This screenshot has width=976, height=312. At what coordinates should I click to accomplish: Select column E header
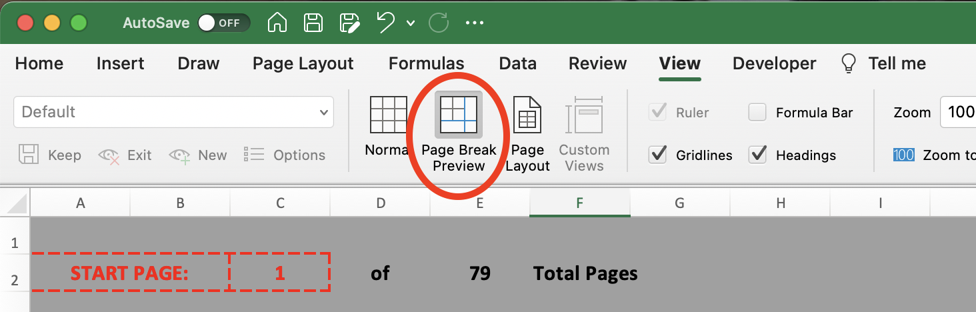pos(480,203)
